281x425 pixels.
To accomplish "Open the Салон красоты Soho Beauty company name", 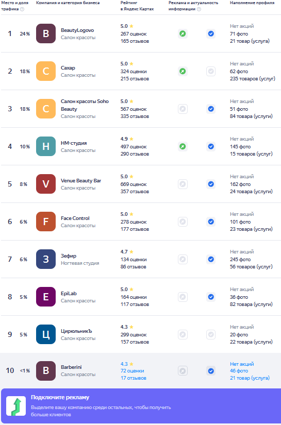I will [85, 105].
